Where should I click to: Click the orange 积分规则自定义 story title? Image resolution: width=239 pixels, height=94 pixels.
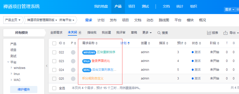click(x=93, y=78)
